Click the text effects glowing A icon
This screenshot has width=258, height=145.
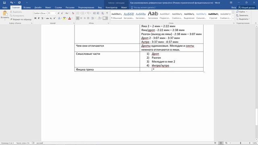59,18
